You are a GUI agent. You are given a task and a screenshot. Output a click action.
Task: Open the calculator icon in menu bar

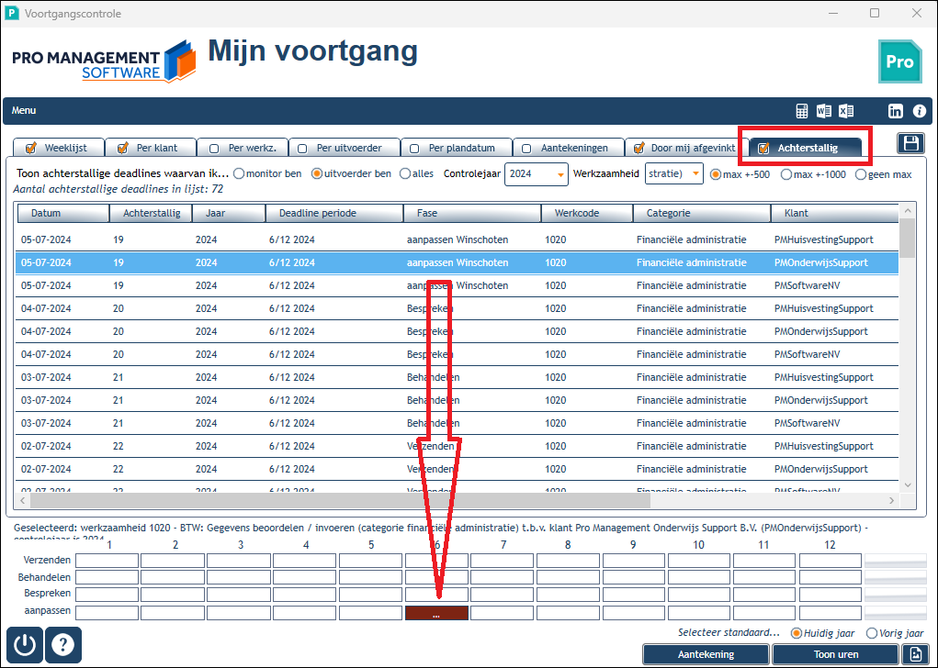coord(802,111)
